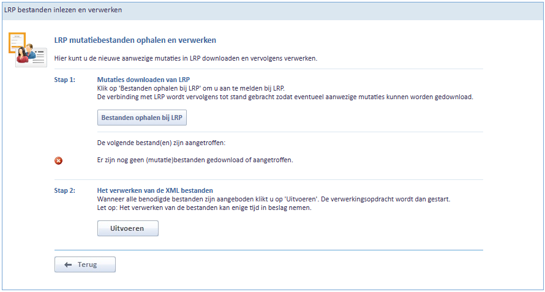This screenshot has width=545, height=292.
Task: Click the 'Stap 1:' label
Action: (x=65, y=80)
